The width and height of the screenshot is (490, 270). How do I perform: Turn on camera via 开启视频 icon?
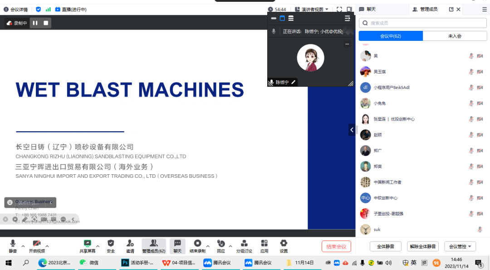37,243
